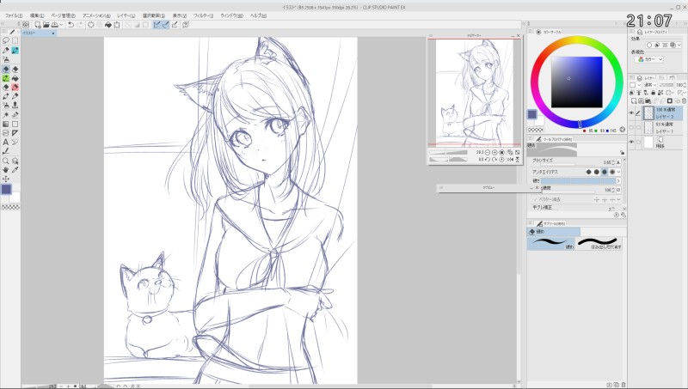The height and width of the screenshot is (389, 688).
Task: Click the Fill bucket icon in command bar
Action: pos(108,25)
